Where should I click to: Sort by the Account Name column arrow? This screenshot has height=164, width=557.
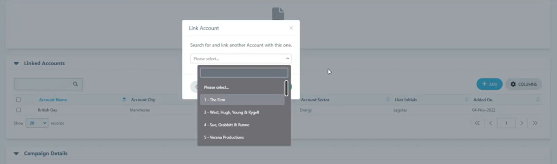(124, 100)
